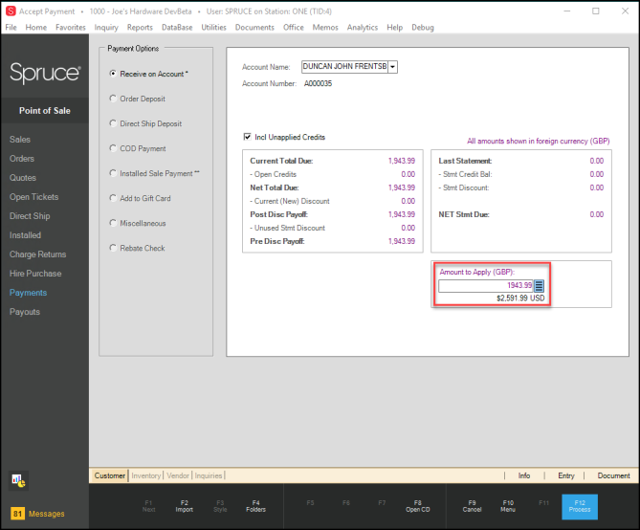640x530 pixels.
Task: Open the DataBase menu
Action: pos(177,28)
